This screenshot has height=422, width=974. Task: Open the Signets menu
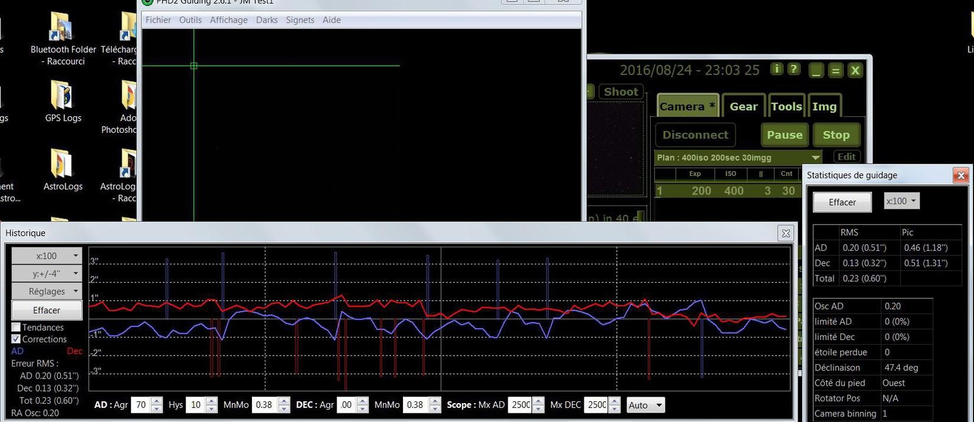(x=300, y=19)
